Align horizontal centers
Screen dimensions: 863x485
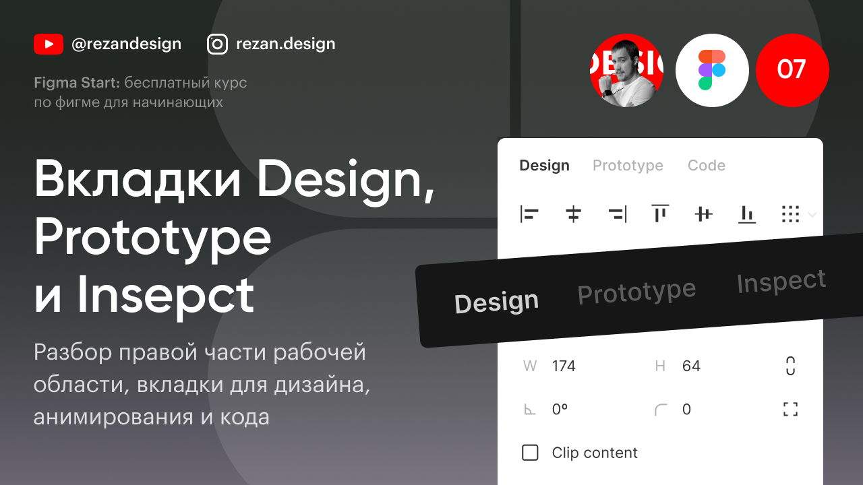[x=573, y=214]
